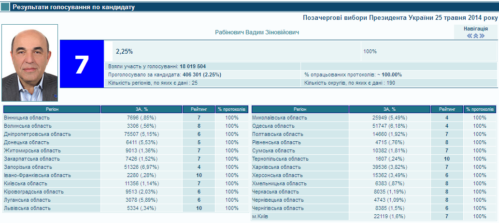Click the blue number 7 box
The image size is (499, 223).
tap(82, 64)
